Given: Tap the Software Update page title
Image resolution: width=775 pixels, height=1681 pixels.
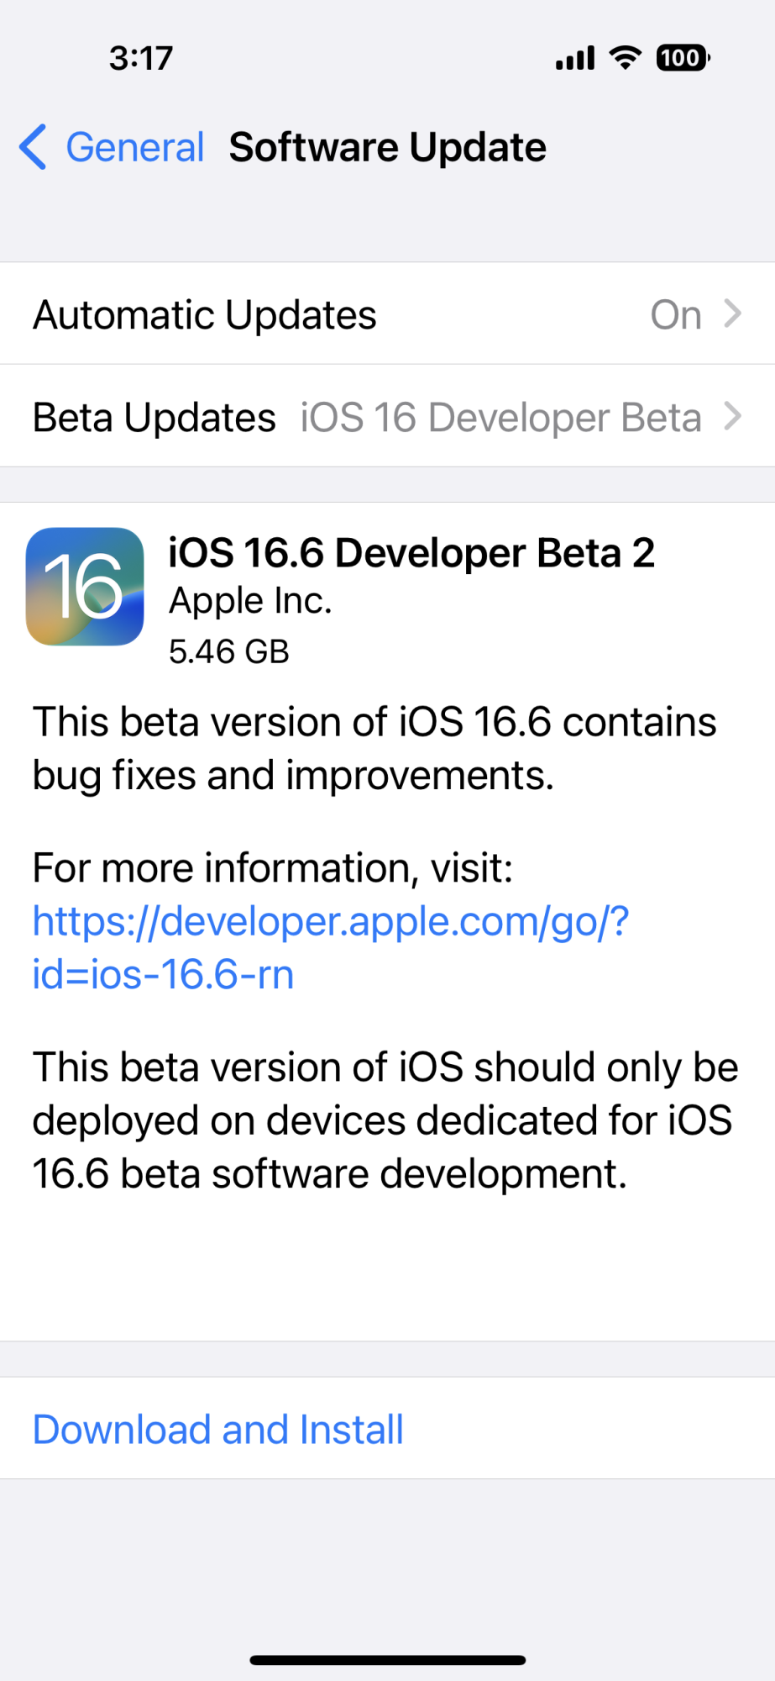Looking at the screenshot, I should [x=388, y=148].
